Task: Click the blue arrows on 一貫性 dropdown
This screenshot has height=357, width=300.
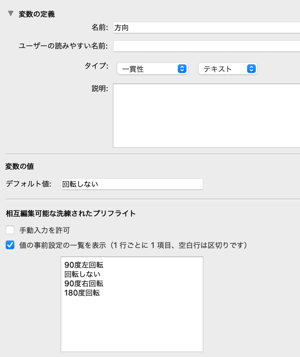Action: 182,69
